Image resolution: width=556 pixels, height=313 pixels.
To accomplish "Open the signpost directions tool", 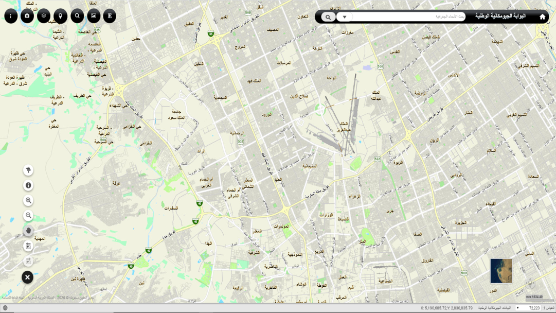I will (x=28, y=170).
